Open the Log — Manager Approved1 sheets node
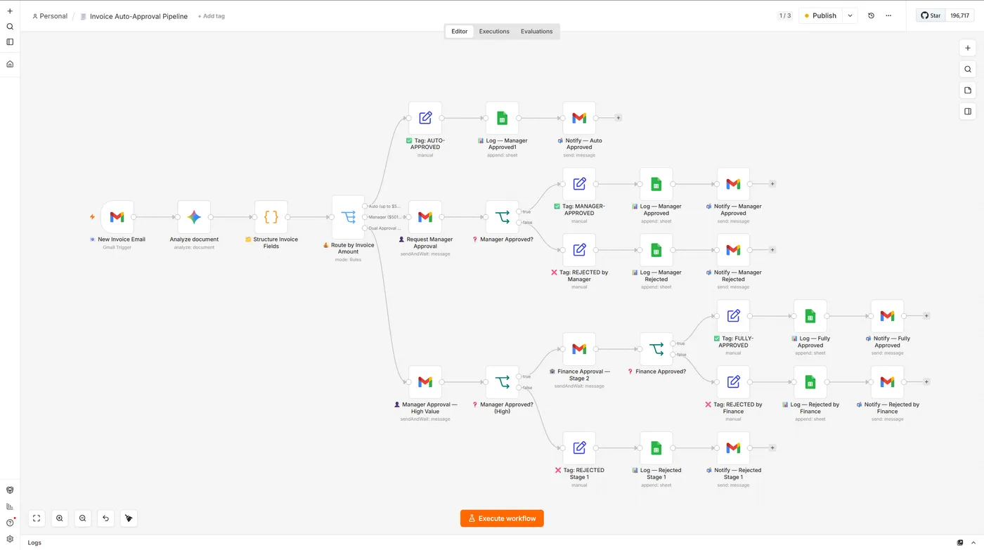Image resolution: width=984 pixels, height=550 pixels. [502, 118]
